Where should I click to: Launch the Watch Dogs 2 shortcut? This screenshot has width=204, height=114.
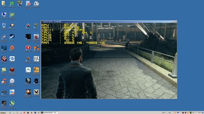[x=36, y=59]
